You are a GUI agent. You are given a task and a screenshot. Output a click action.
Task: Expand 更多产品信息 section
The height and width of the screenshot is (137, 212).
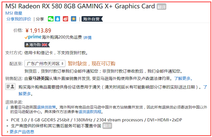point(20,132)
